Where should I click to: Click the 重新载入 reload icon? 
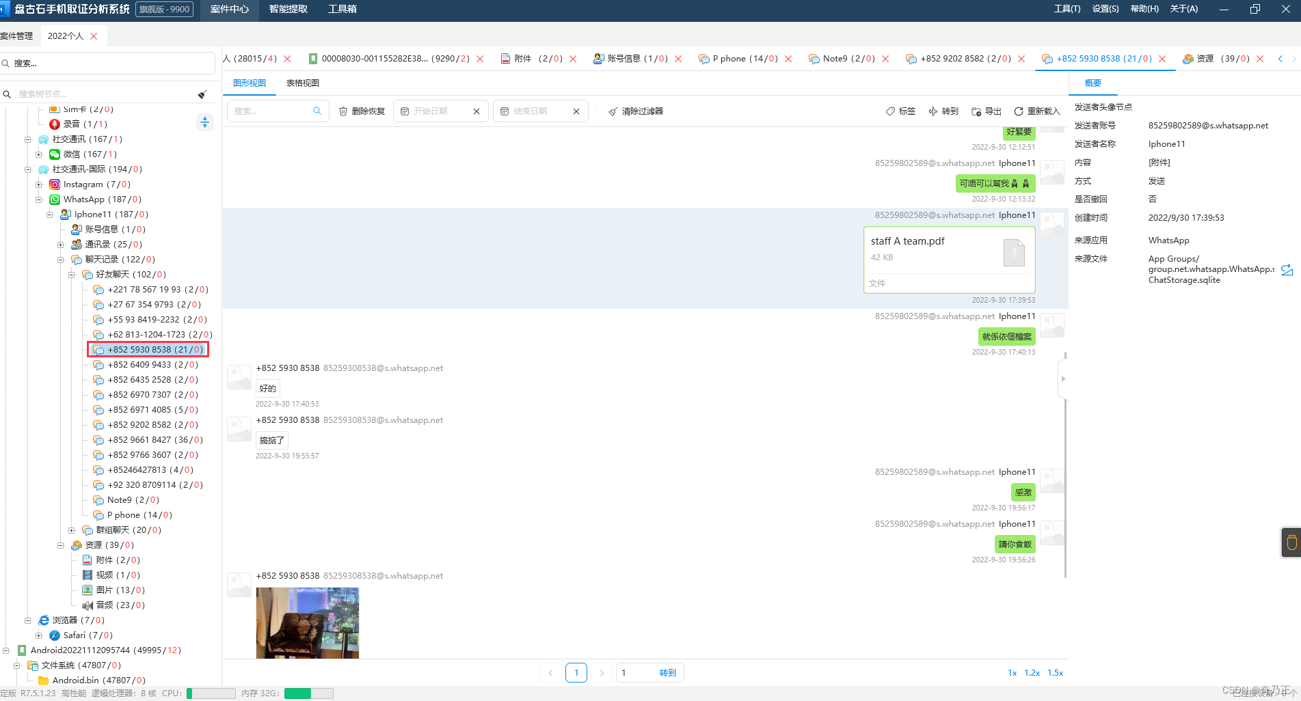pos(1019,111)
